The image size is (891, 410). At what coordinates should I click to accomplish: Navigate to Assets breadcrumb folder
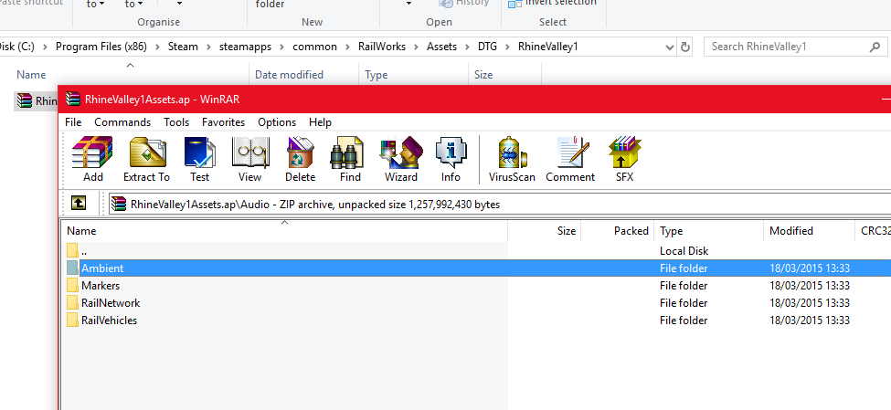coord(441,47)
